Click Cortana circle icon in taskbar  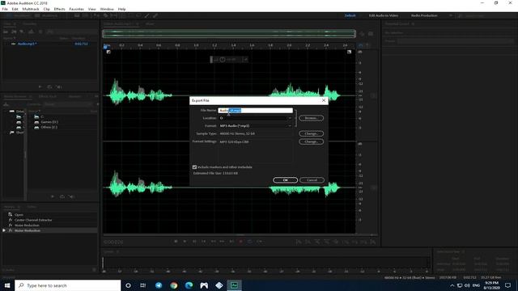click(128, 285)
